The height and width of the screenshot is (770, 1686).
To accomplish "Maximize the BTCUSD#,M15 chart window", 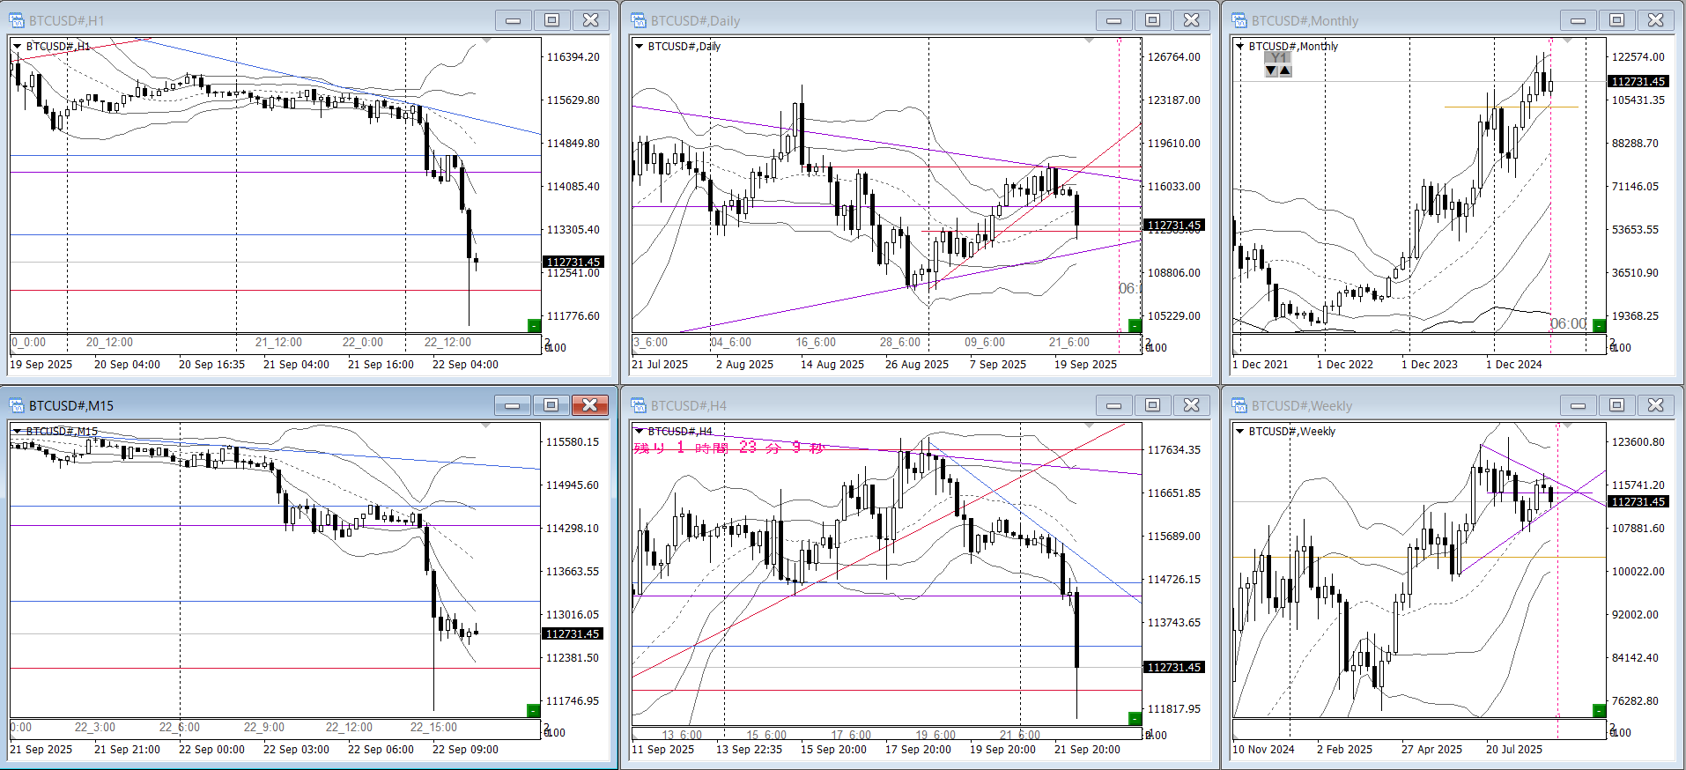I will coord(551,405).
